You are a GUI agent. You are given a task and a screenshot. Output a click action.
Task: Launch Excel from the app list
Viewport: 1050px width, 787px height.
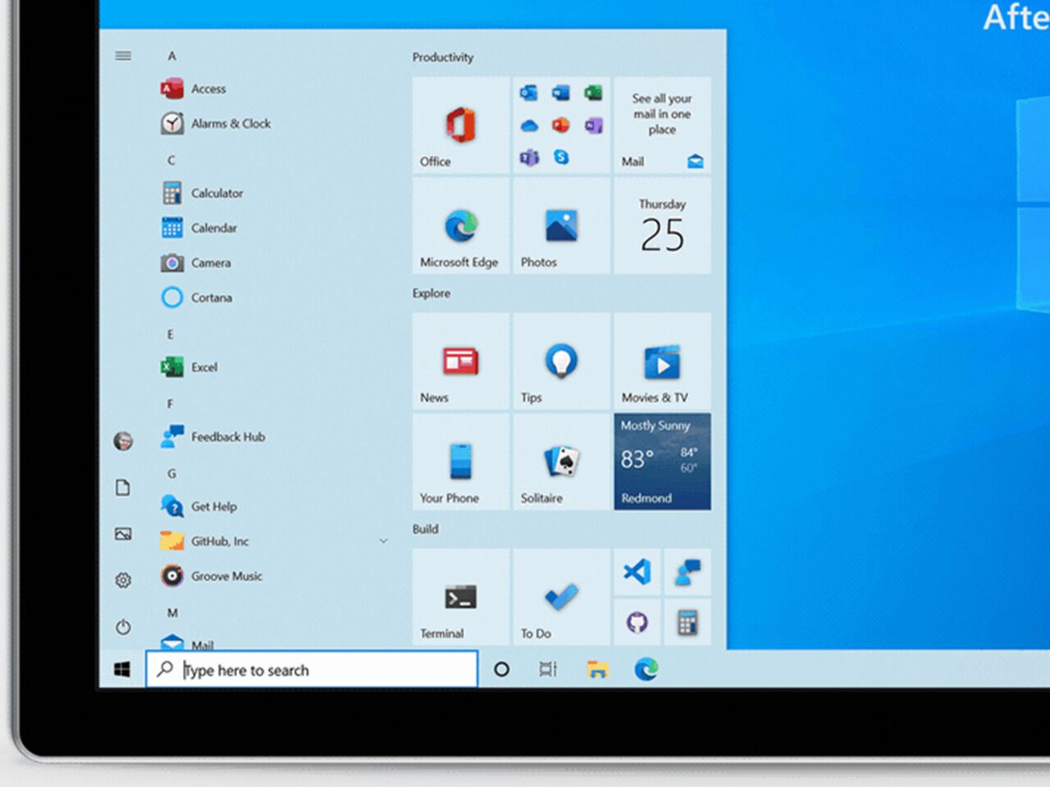pos(189,367)
